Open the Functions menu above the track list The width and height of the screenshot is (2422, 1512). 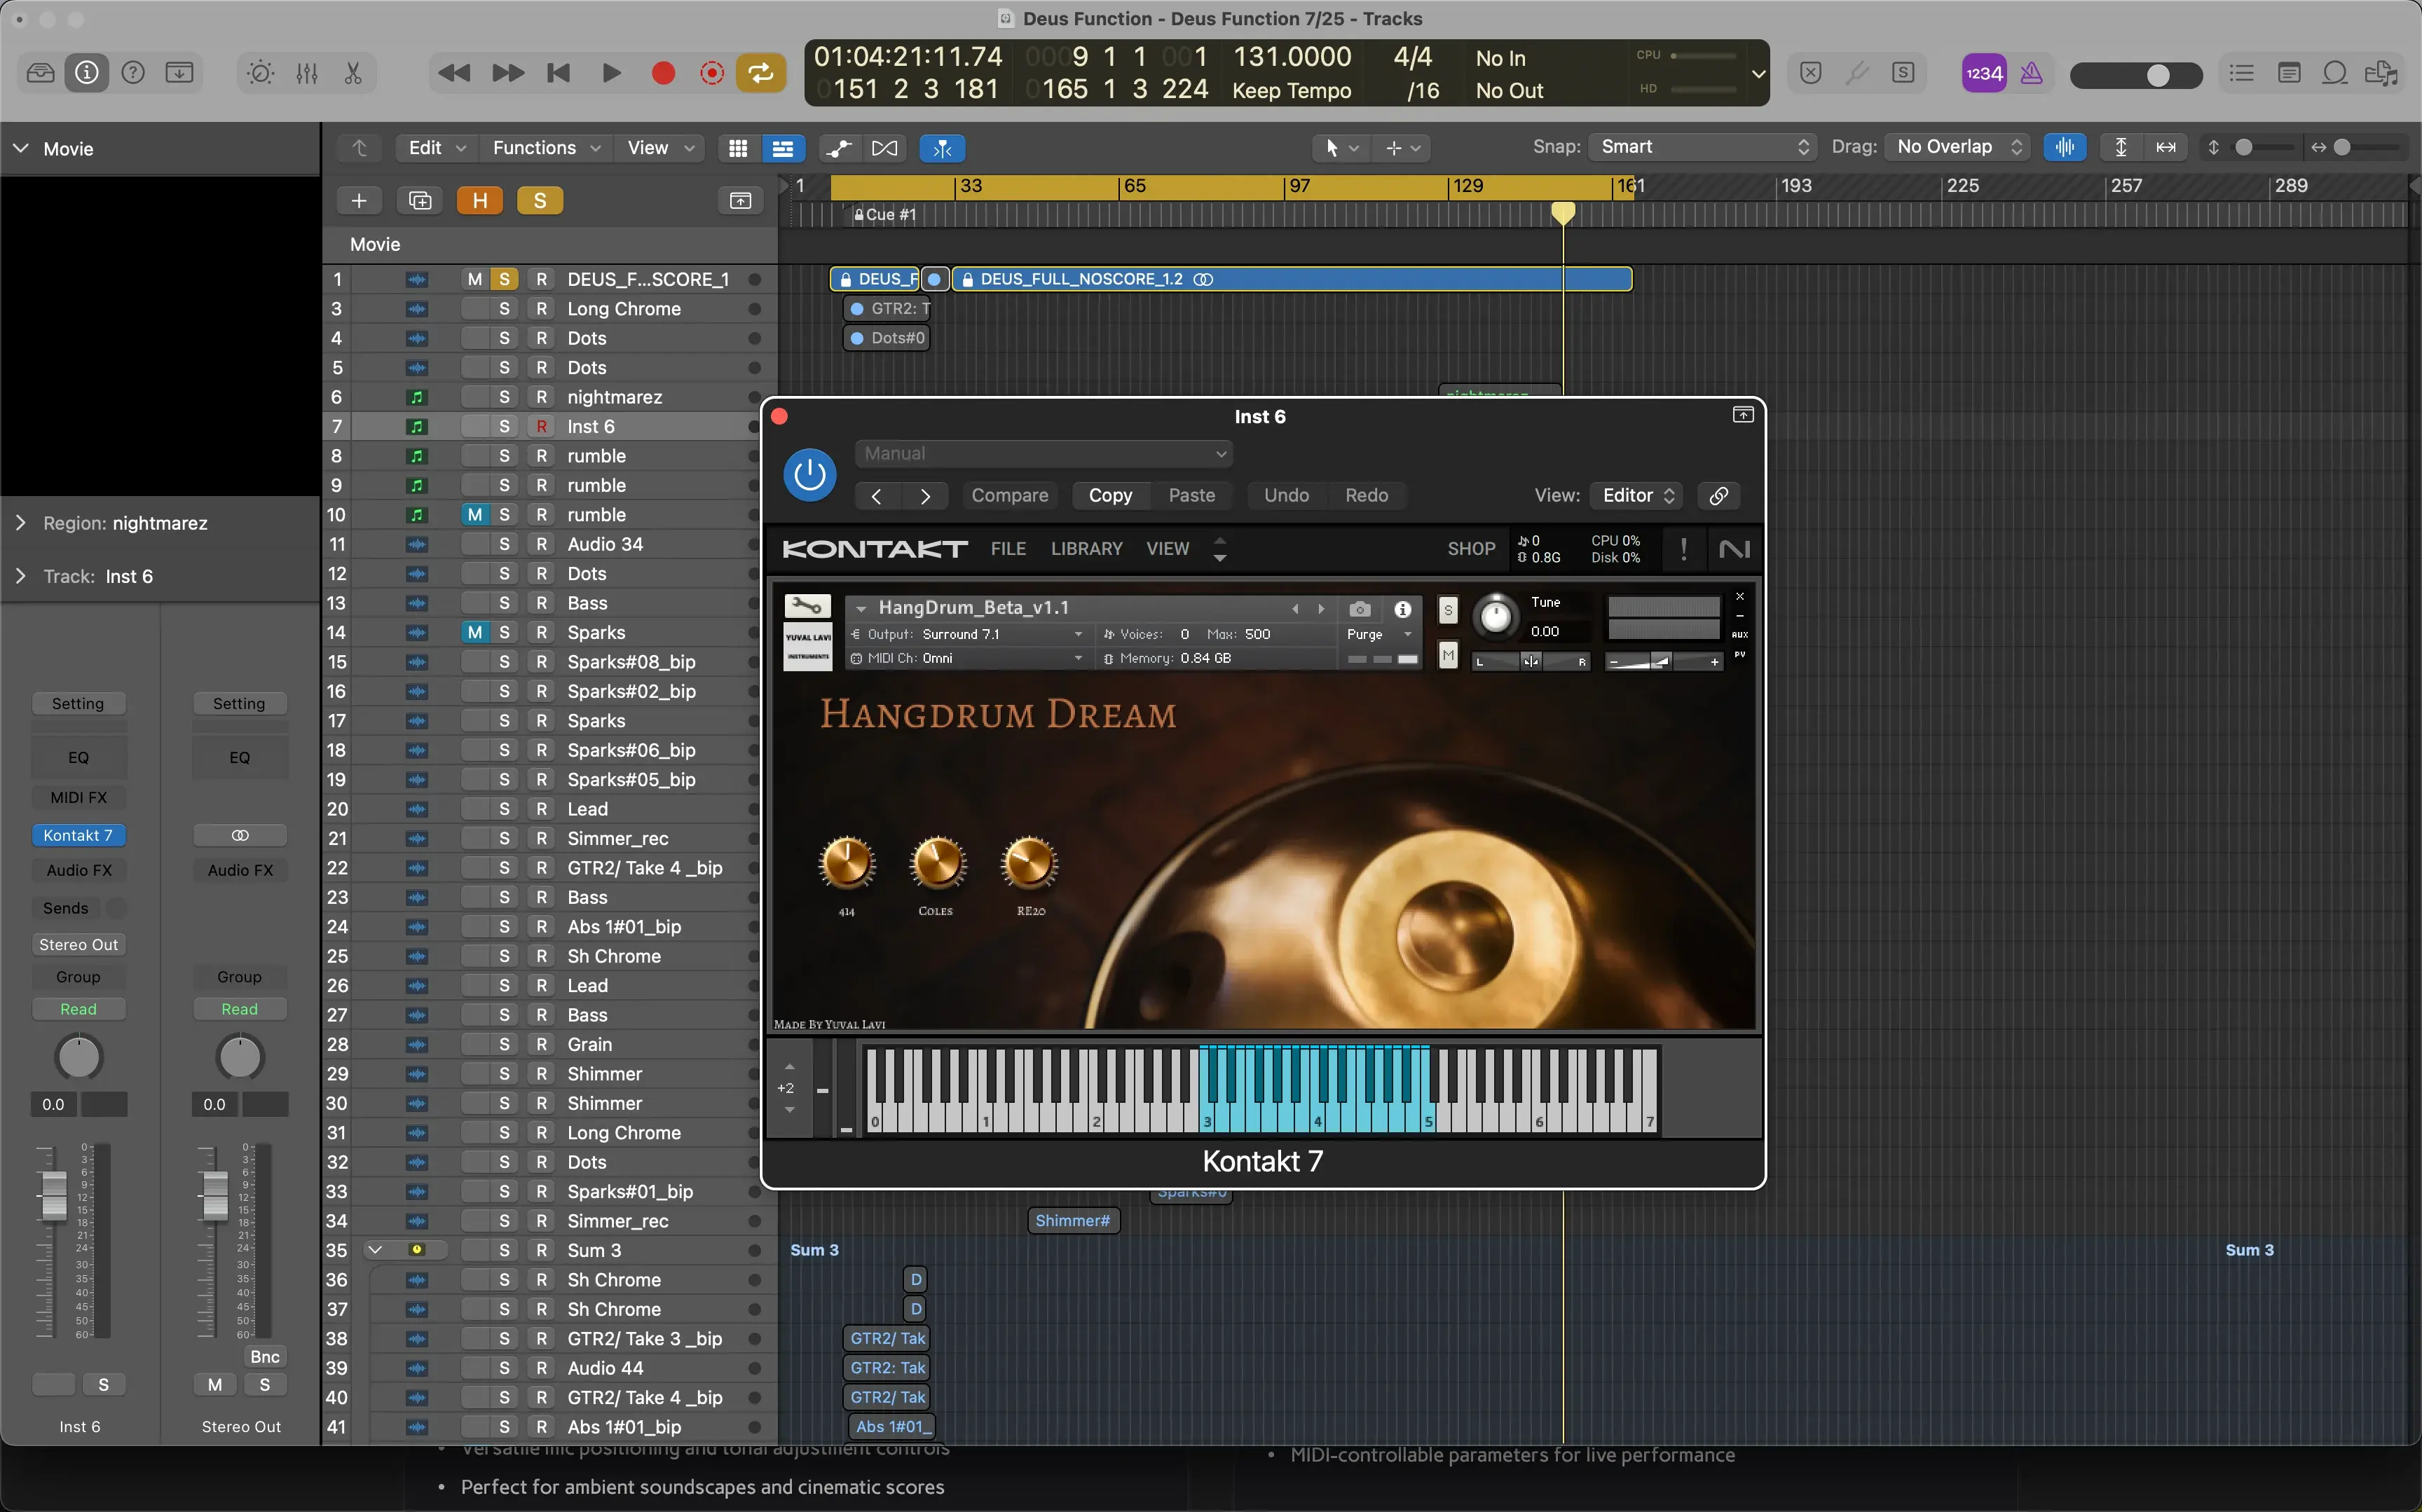tap(544, 147)
